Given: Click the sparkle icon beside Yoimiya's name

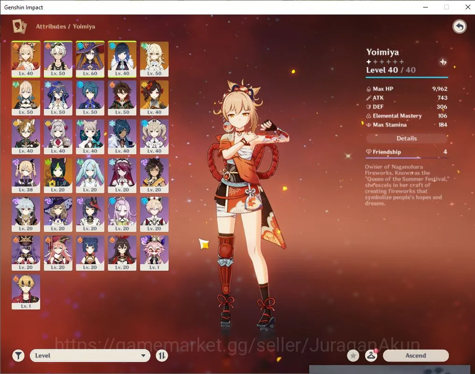Looking at the screenshot, I should point(443,62).
